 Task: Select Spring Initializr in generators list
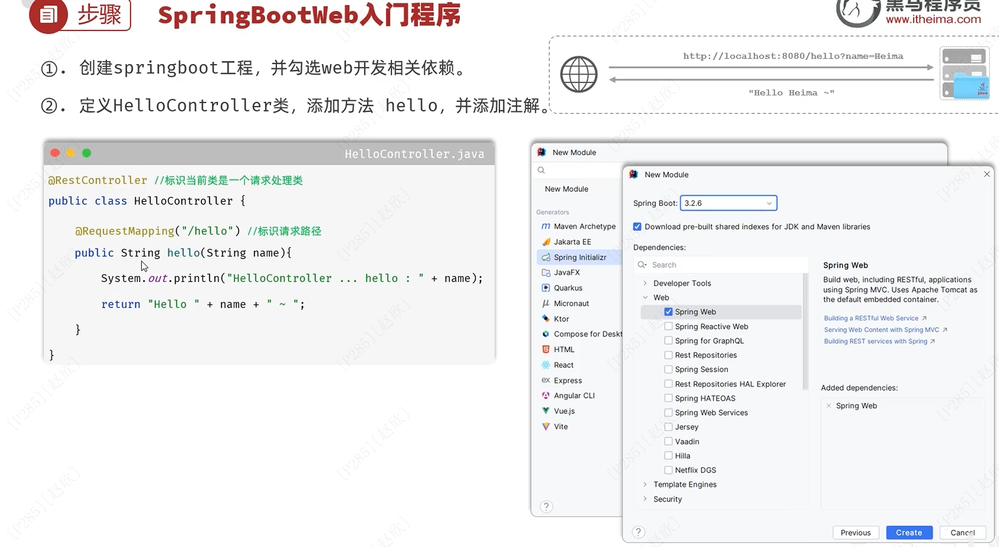coord(579,257)
